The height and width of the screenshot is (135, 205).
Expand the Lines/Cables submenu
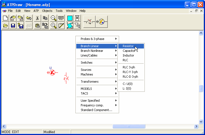97,55
